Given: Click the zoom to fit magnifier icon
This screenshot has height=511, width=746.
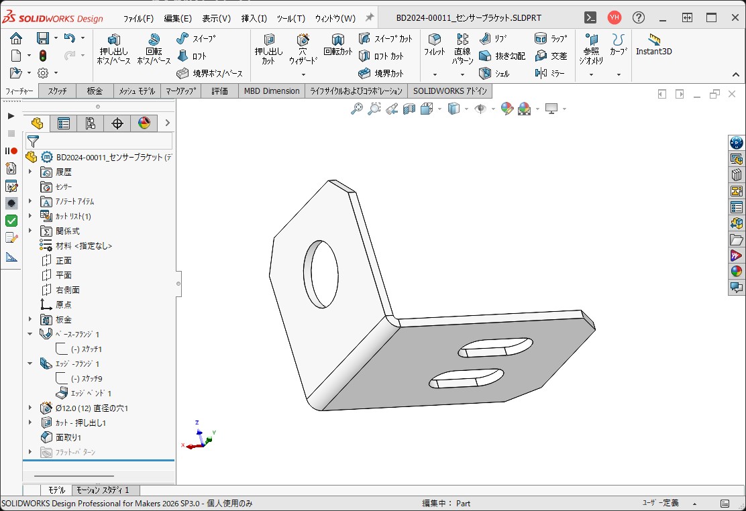Looking at the screenshot, I should pos(357,109).
